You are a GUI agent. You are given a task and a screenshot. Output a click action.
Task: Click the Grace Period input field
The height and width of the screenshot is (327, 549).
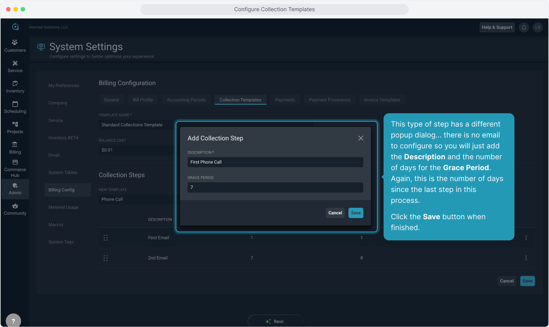(x=275, y=187)
